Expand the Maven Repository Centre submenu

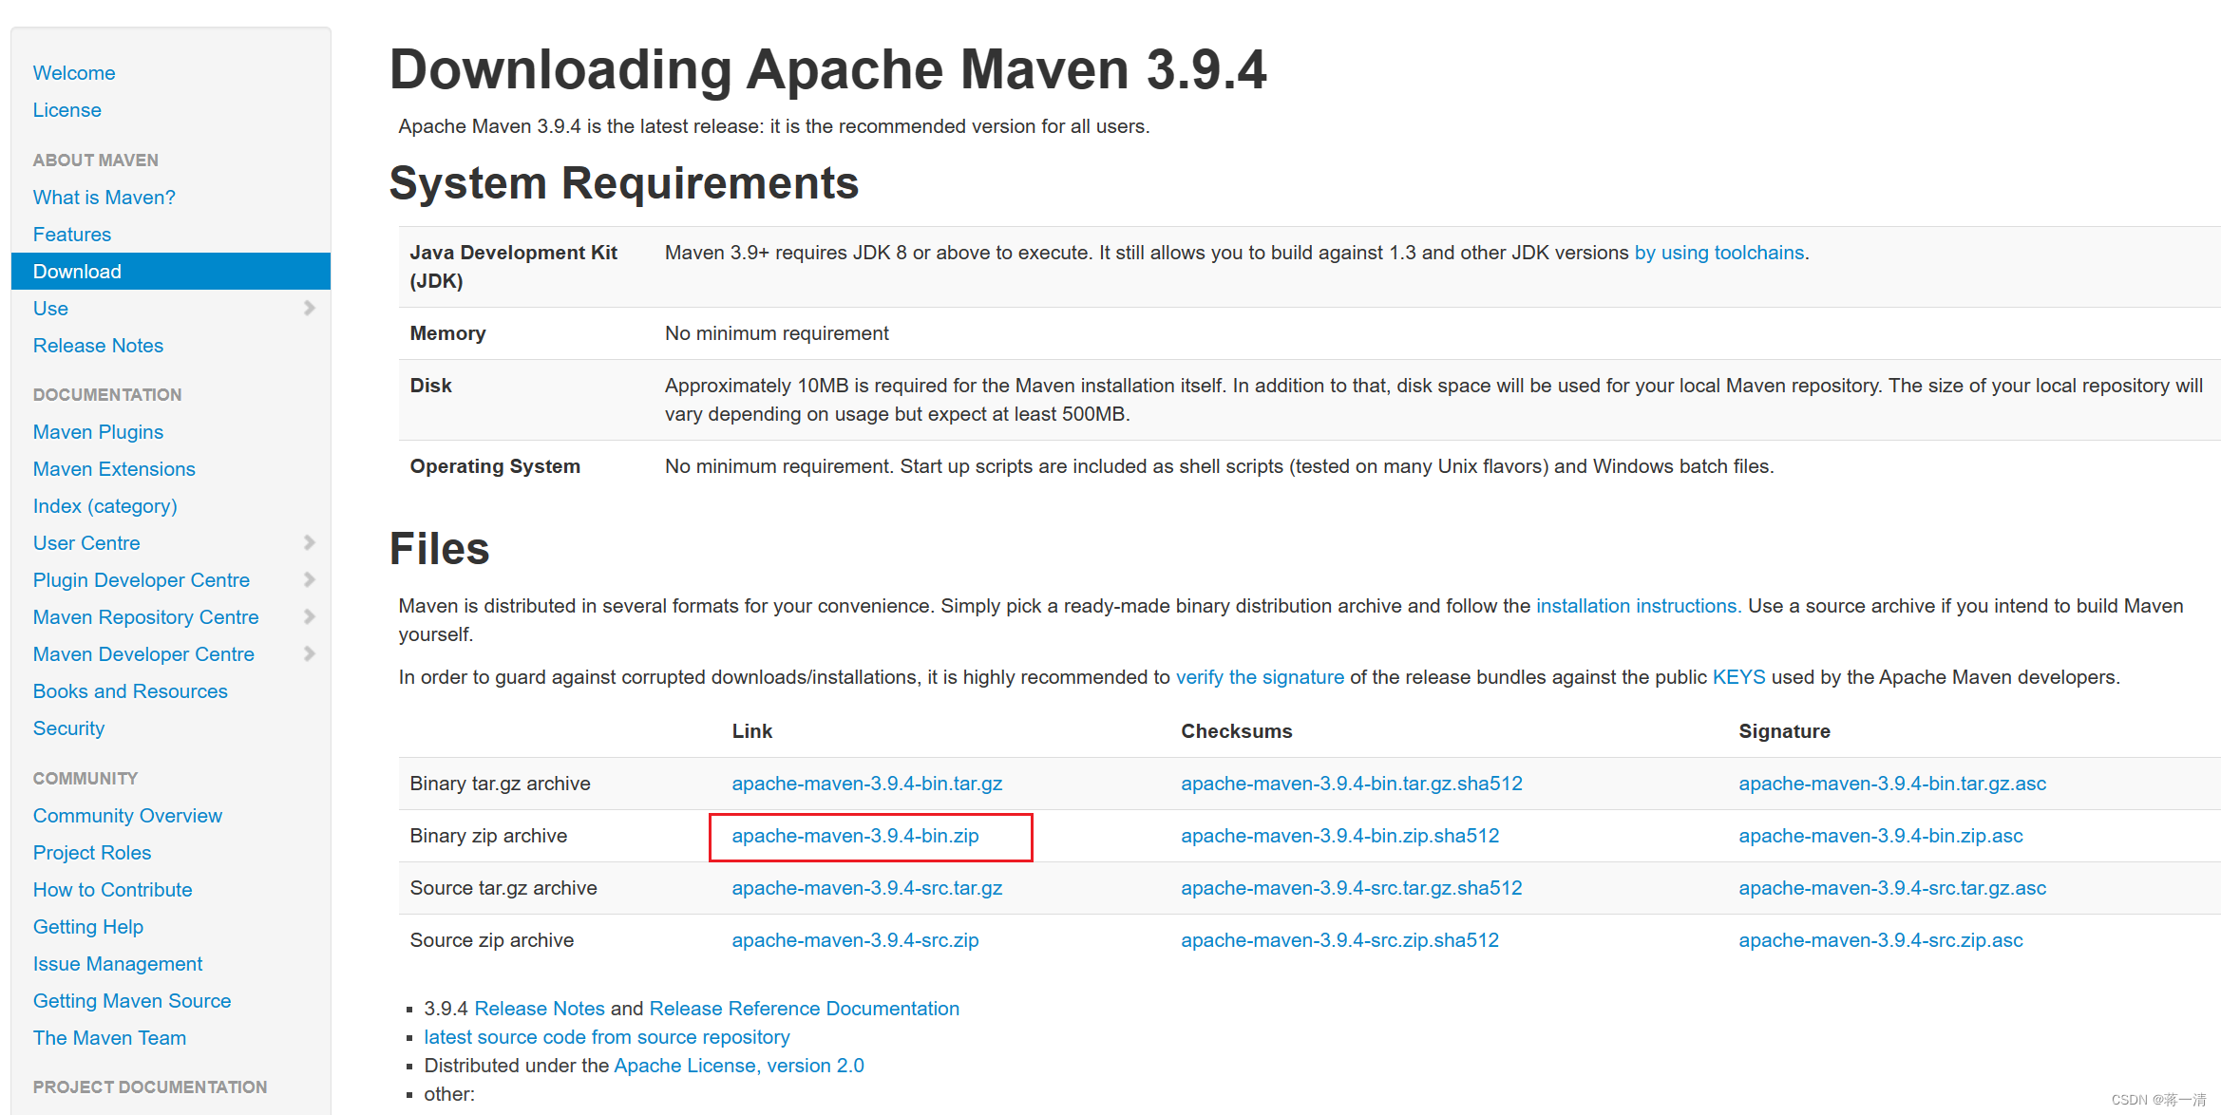(309, 616)
